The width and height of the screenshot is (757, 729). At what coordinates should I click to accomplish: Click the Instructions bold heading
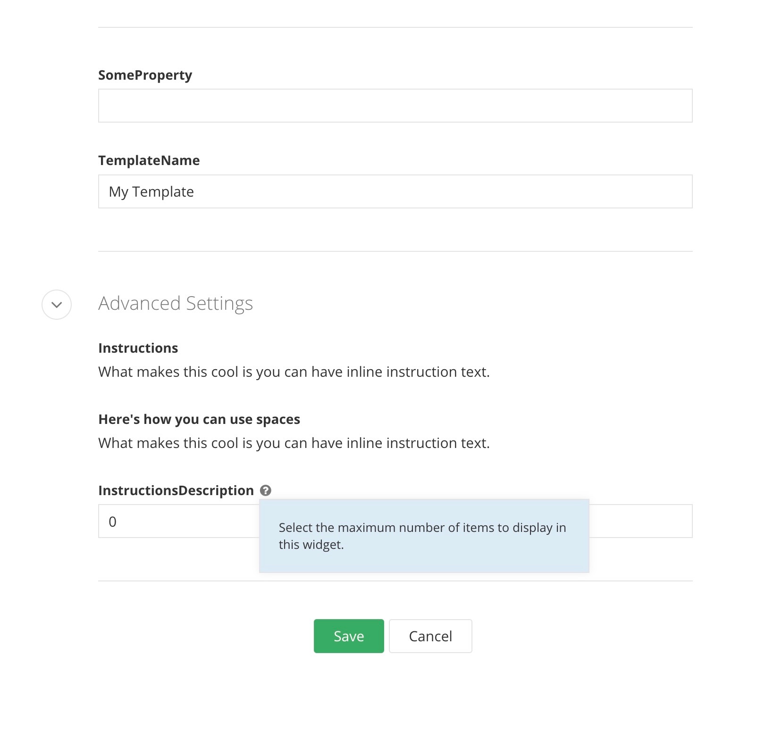(138, 348)
